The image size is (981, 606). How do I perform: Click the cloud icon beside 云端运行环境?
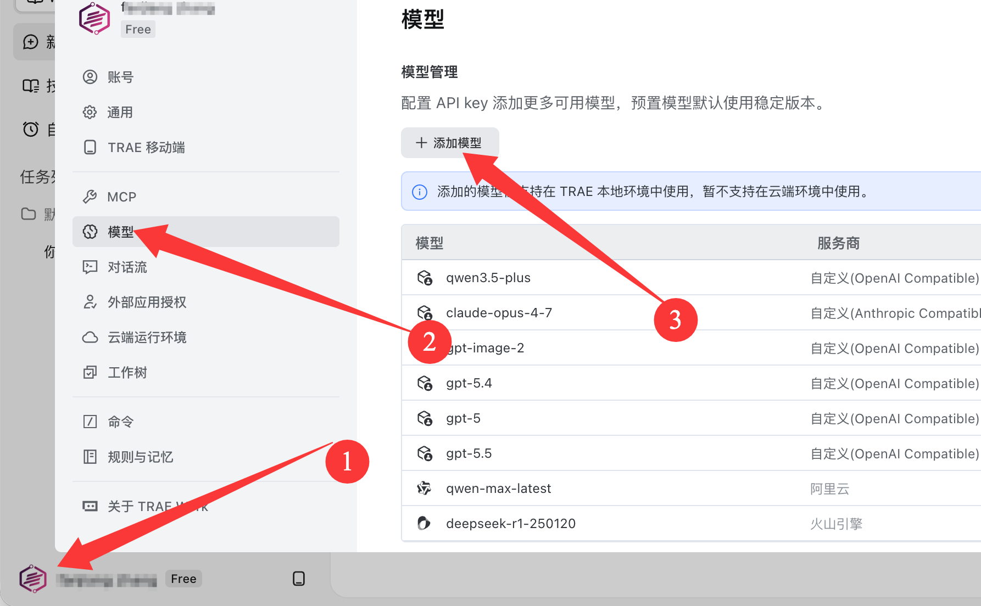coord(90,337)
